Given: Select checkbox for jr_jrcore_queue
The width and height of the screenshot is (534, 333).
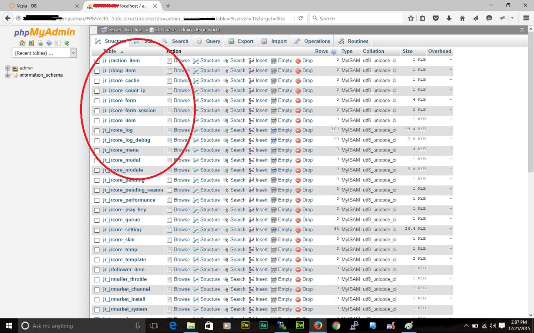Looking at the screenshot, I should click(97, 220).
